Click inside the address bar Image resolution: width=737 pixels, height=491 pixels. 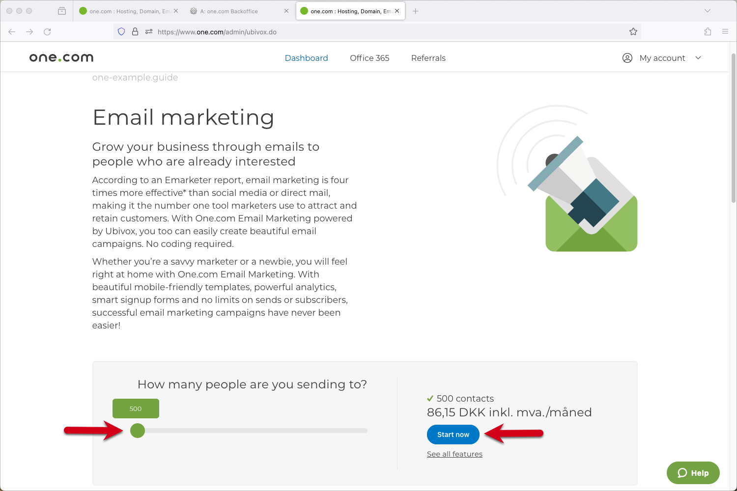click(344, 31)
